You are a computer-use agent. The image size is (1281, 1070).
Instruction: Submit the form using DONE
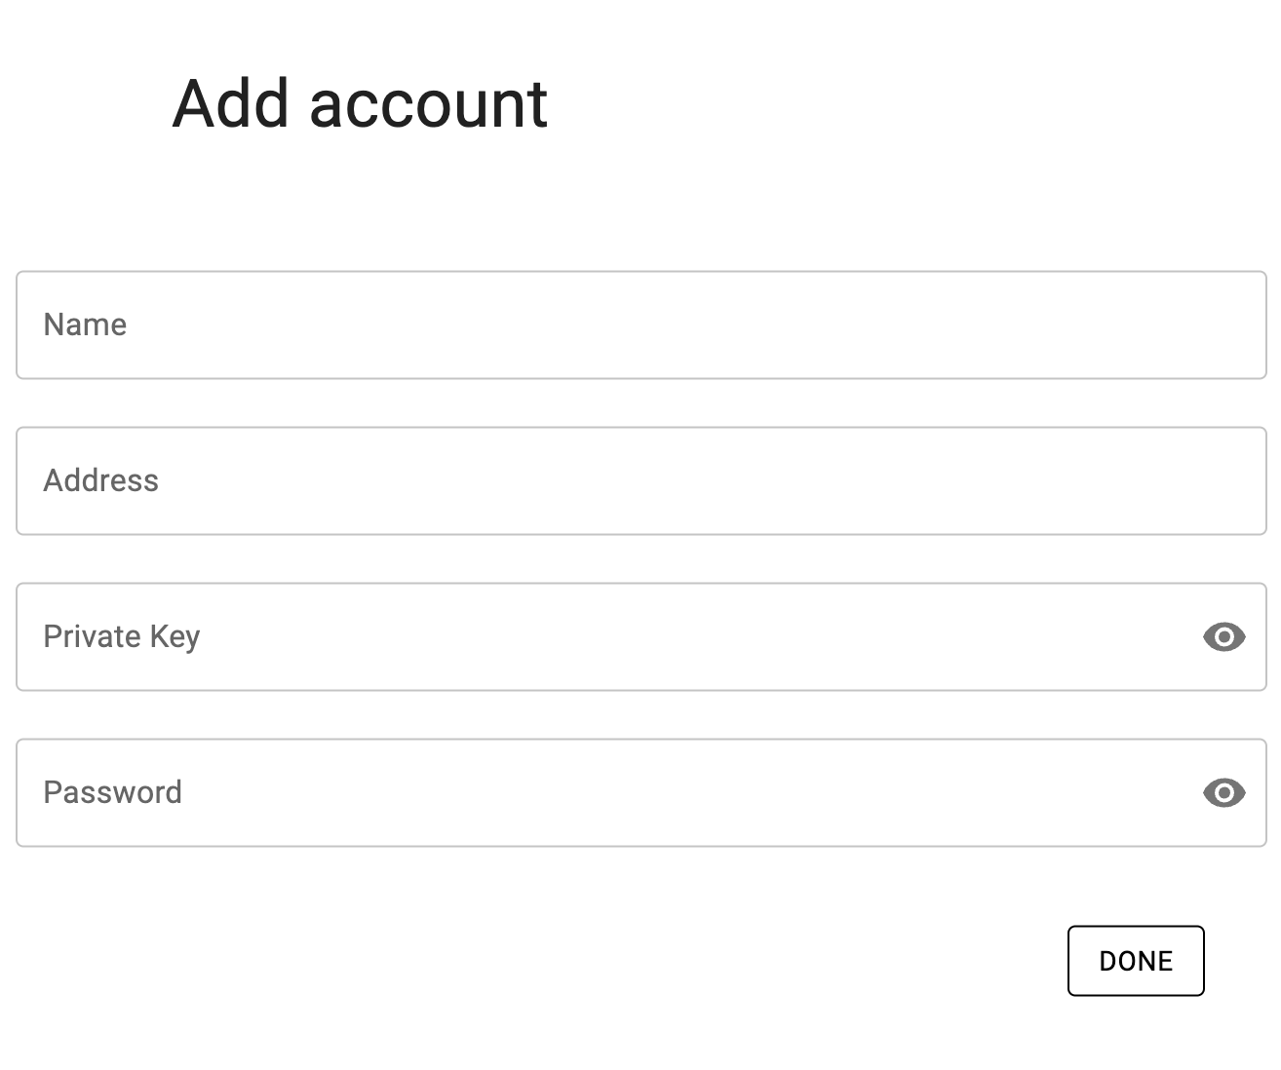click(x=1136, y=961)
